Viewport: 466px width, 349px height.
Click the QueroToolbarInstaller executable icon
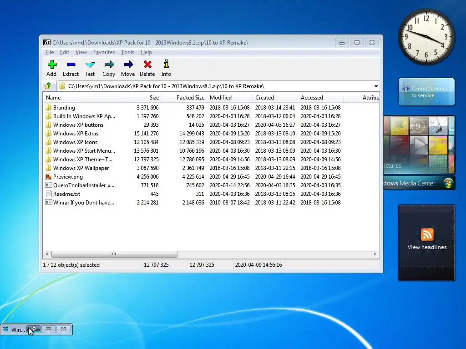(48, 185)
